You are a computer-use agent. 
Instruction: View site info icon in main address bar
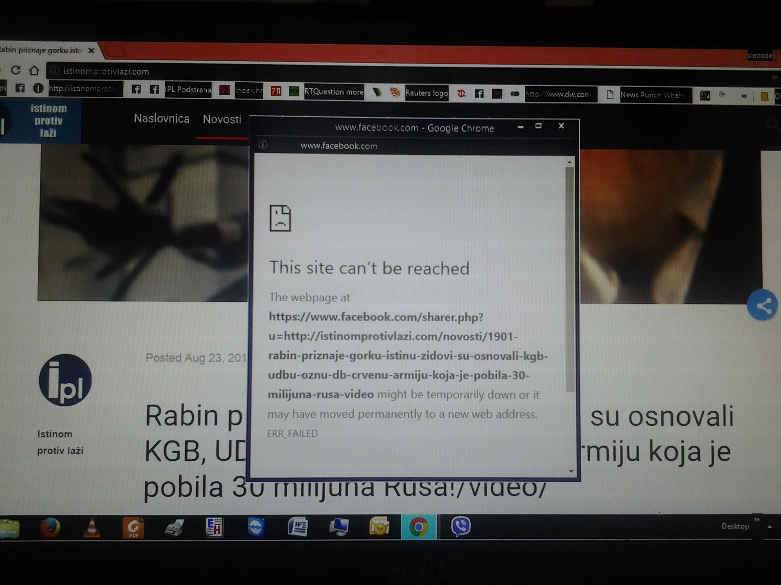pyautogui.click(x=55, y=71)
